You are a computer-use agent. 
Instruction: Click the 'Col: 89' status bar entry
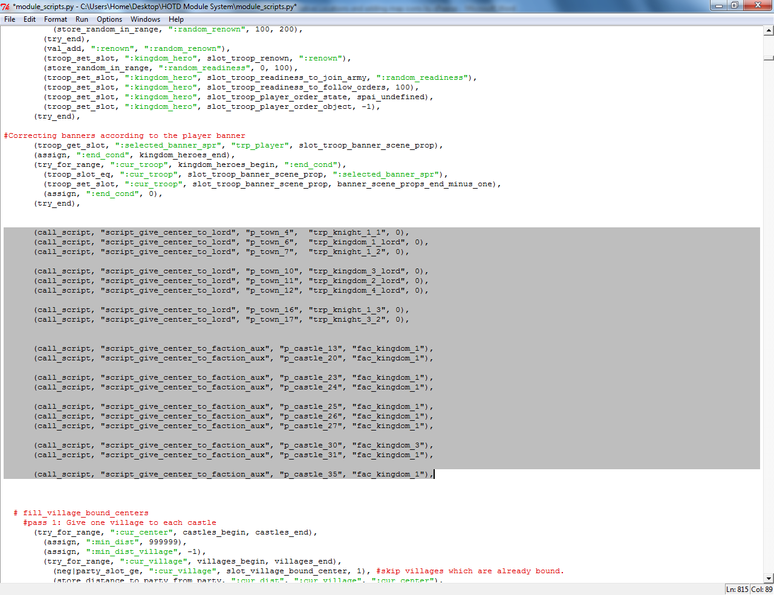(762, 589)
